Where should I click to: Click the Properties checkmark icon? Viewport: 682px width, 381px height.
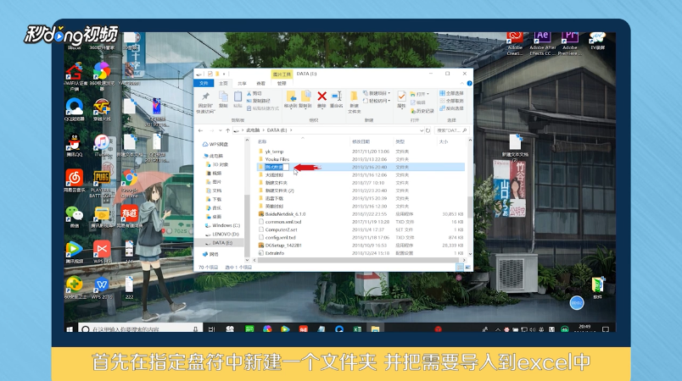[x=401, y=97]
